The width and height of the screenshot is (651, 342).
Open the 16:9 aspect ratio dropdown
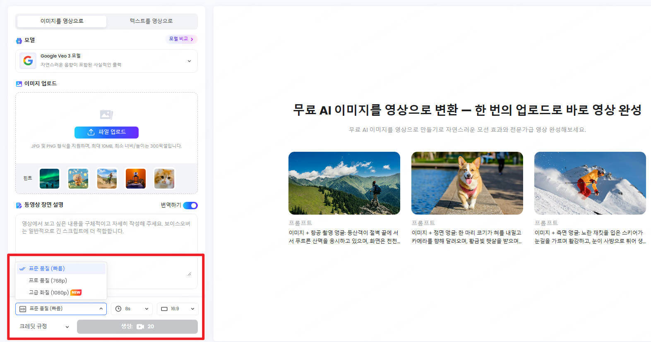pyautogui.click(x=178, y=309)
